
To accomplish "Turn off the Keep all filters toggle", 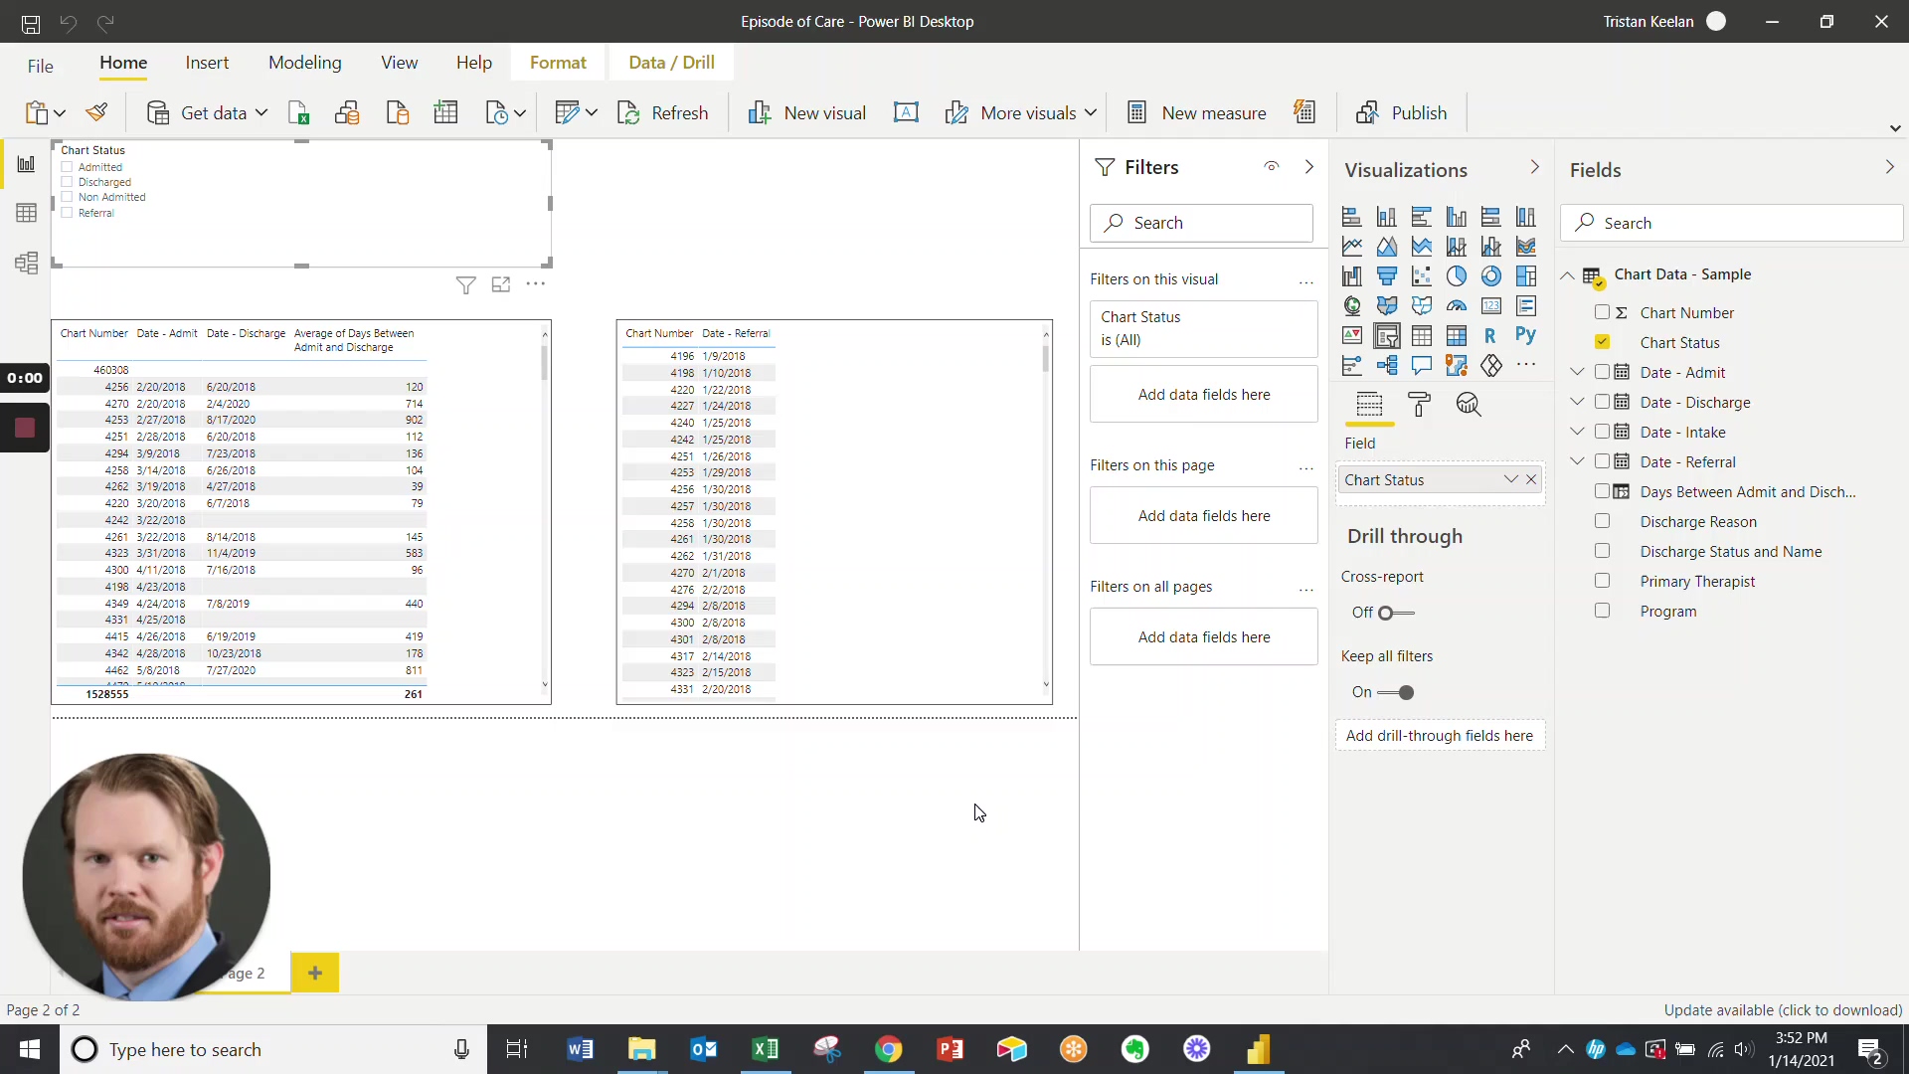I will pyautogui.click(x=1405, y=693).
